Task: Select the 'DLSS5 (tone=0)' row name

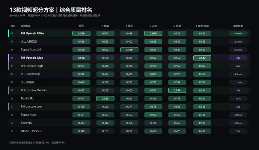Action: (32, 131)
